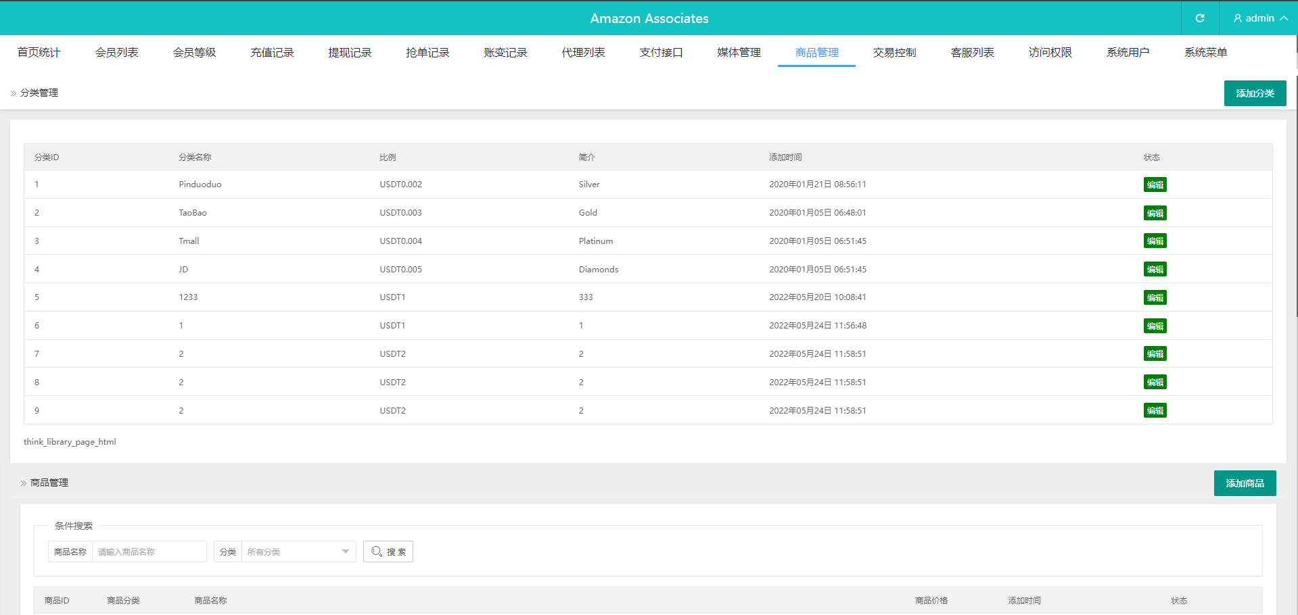
Task: Click the Amazon Associates title
Action: [649, 18]
